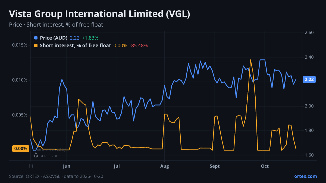The height and width of the screenshot is (183, 326).
Task: Click the 2.00 right axis label
Action: (x=309, y=106)
